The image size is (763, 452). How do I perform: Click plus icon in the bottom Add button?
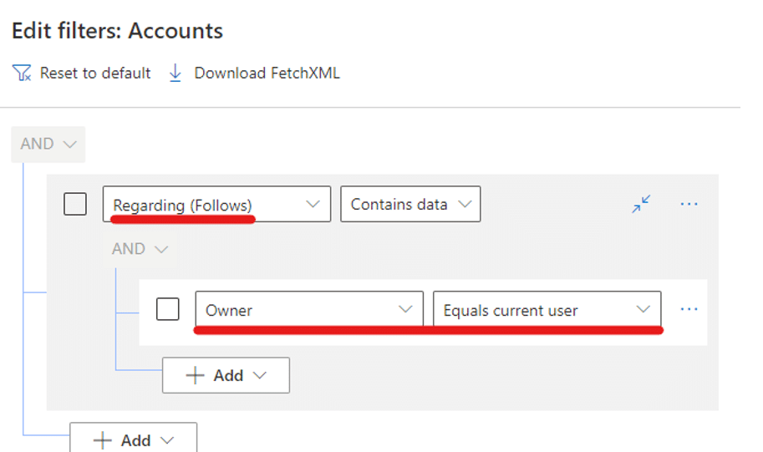click(x=102, y=440)
